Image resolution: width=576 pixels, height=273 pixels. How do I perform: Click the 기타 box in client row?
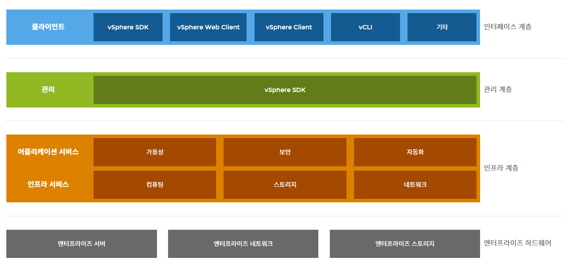pos(442,27)
